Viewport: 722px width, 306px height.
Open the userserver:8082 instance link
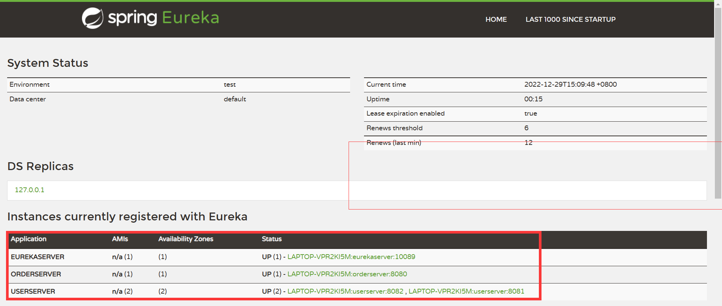pos(345,291)
